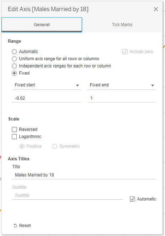Uncheck the Automatic subtitle checkbox

[x=132, y=199]
